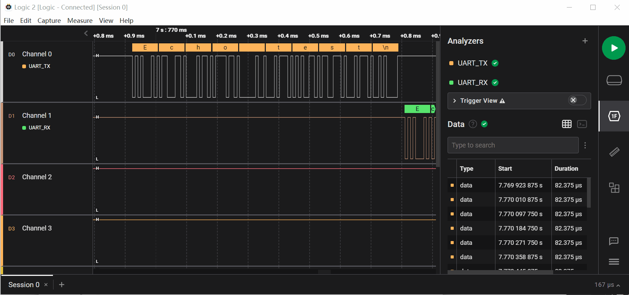Expand zoom level 167 µs indicator
629x295 pixels.
point(607,285)
